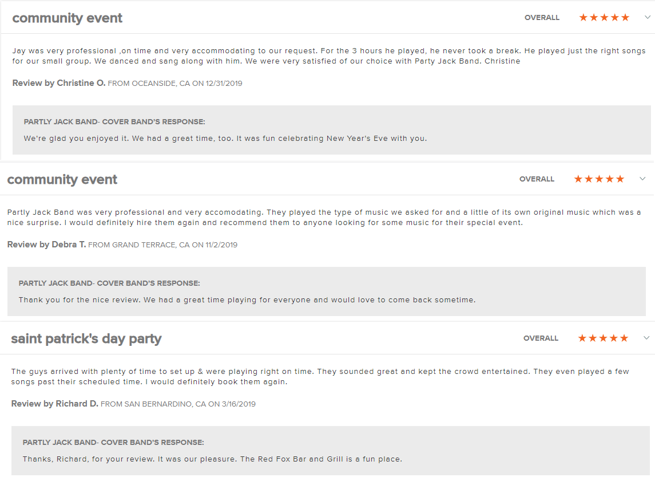The image size is (655, 481).
Task: Click the 'saint patrick's day party' review title
Action: pyautogui.click(x=86, y=338)
